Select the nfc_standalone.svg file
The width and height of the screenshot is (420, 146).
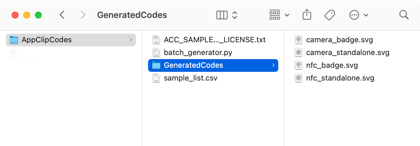(340, 78)
